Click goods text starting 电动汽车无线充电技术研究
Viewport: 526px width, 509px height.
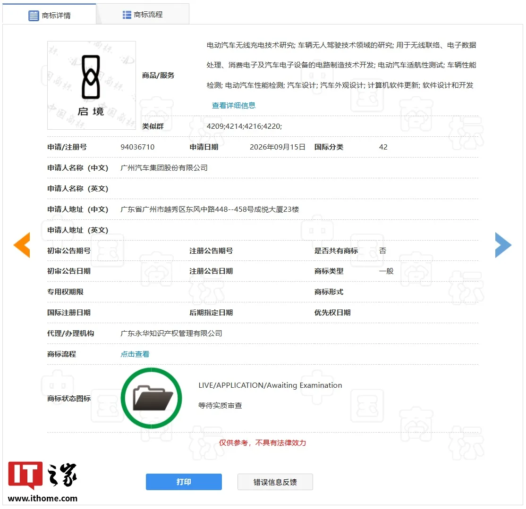tap(341, 65)
